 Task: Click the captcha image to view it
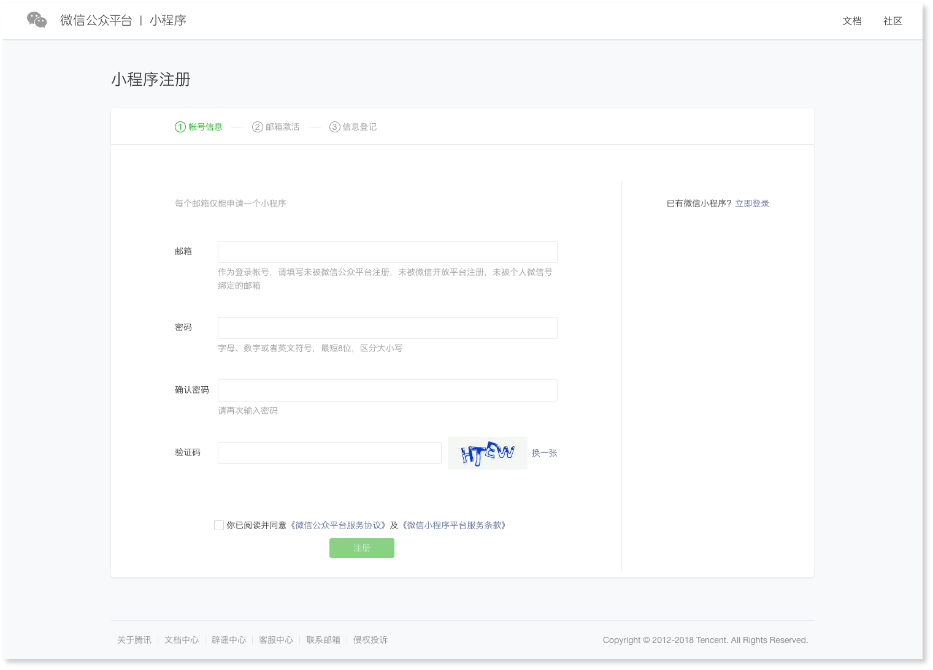487,453
